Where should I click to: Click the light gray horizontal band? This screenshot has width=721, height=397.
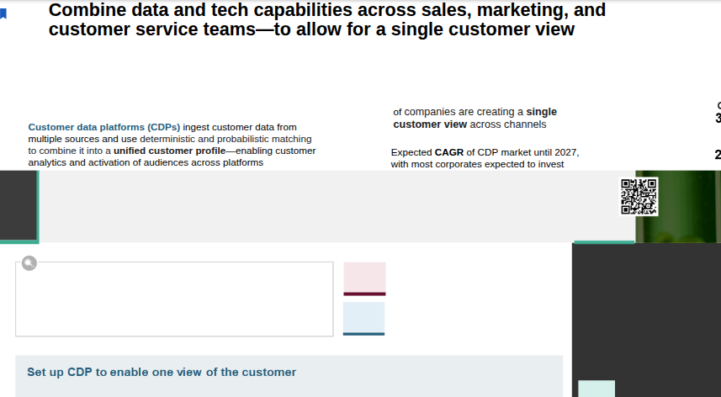pyautogui.click(x=329, y=206)
